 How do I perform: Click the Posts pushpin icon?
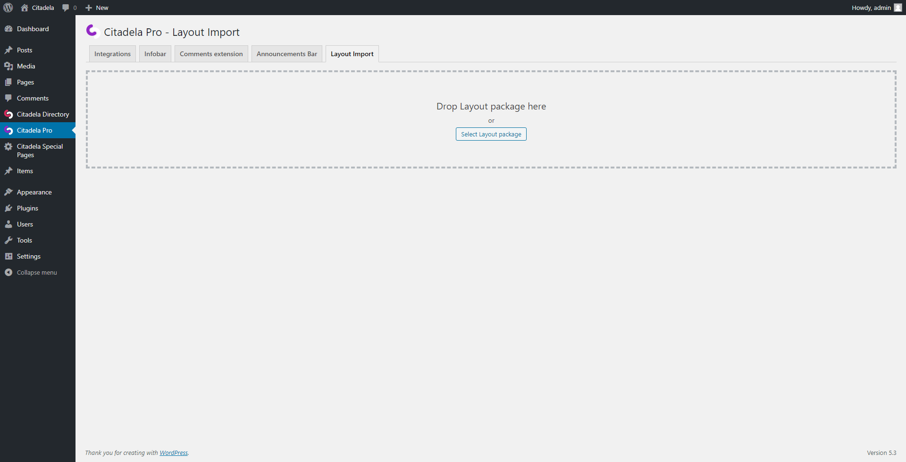(8, 50)
